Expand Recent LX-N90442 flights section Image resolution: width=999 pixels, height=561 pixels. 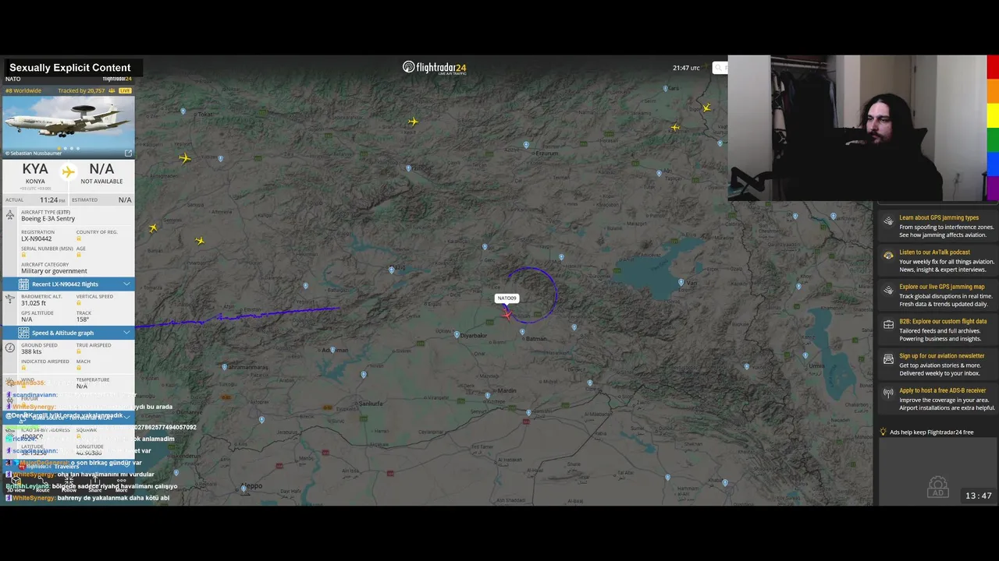coord(126,284)
